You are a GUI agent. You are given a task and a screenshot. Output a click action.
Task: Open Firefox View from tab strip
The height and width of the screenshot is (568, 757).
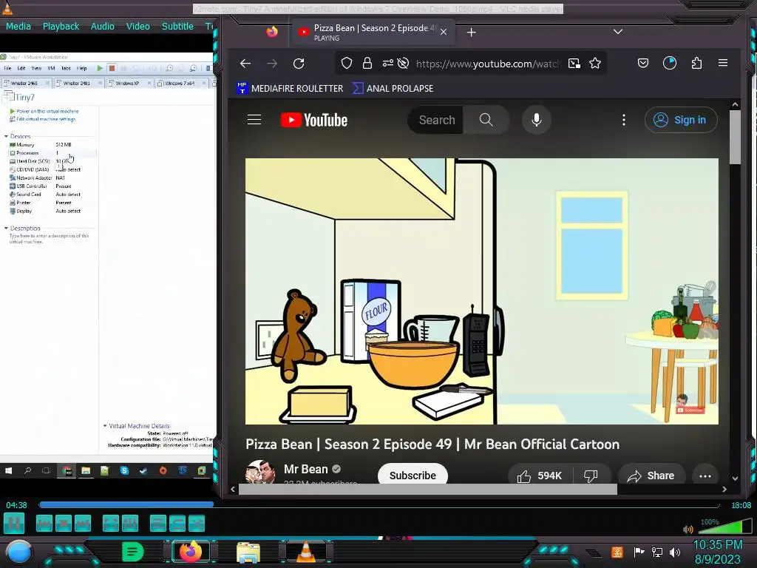272,32
